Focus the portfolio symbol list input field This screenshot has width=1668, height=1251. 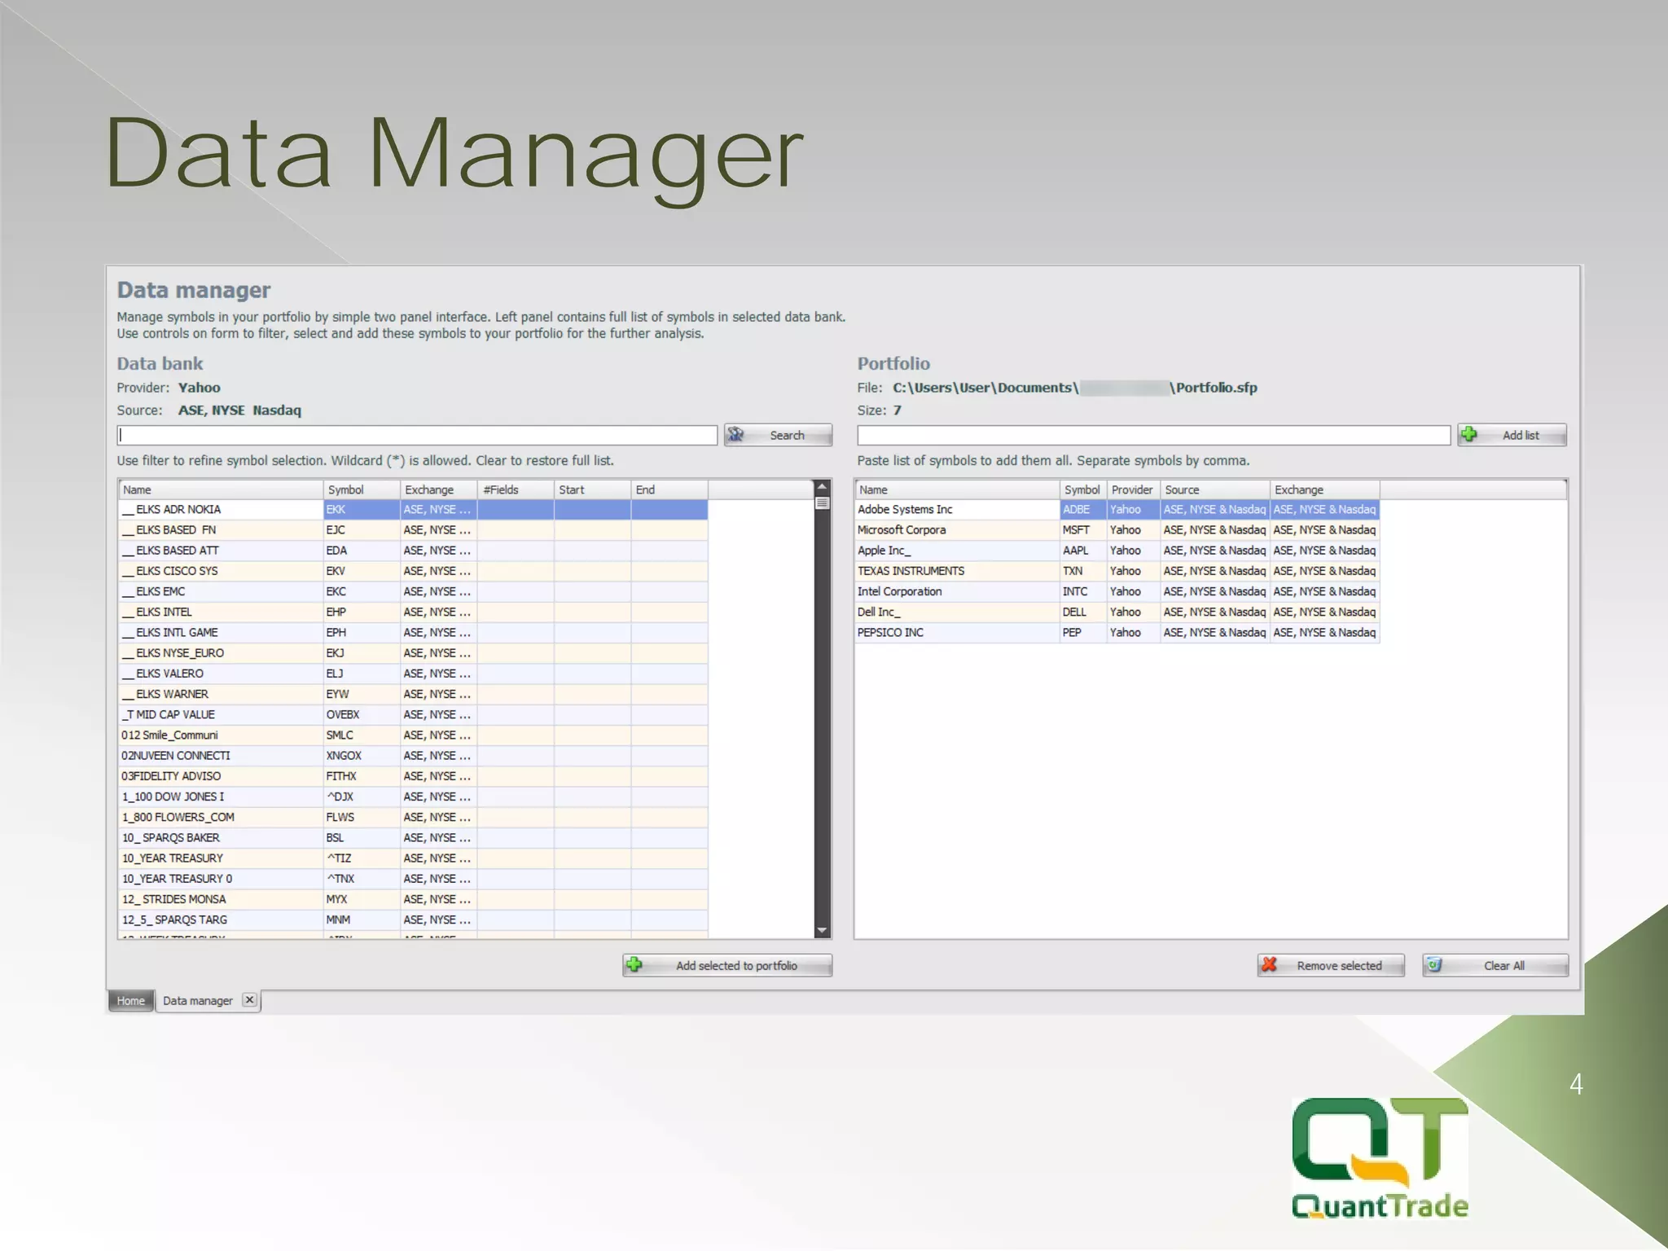[1153, 435]
